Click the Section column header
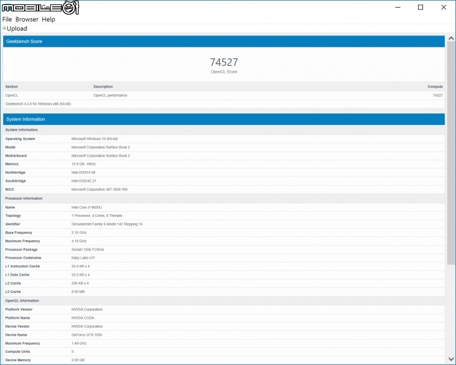Screen dimensions: 456x365 tap(11, 87)
